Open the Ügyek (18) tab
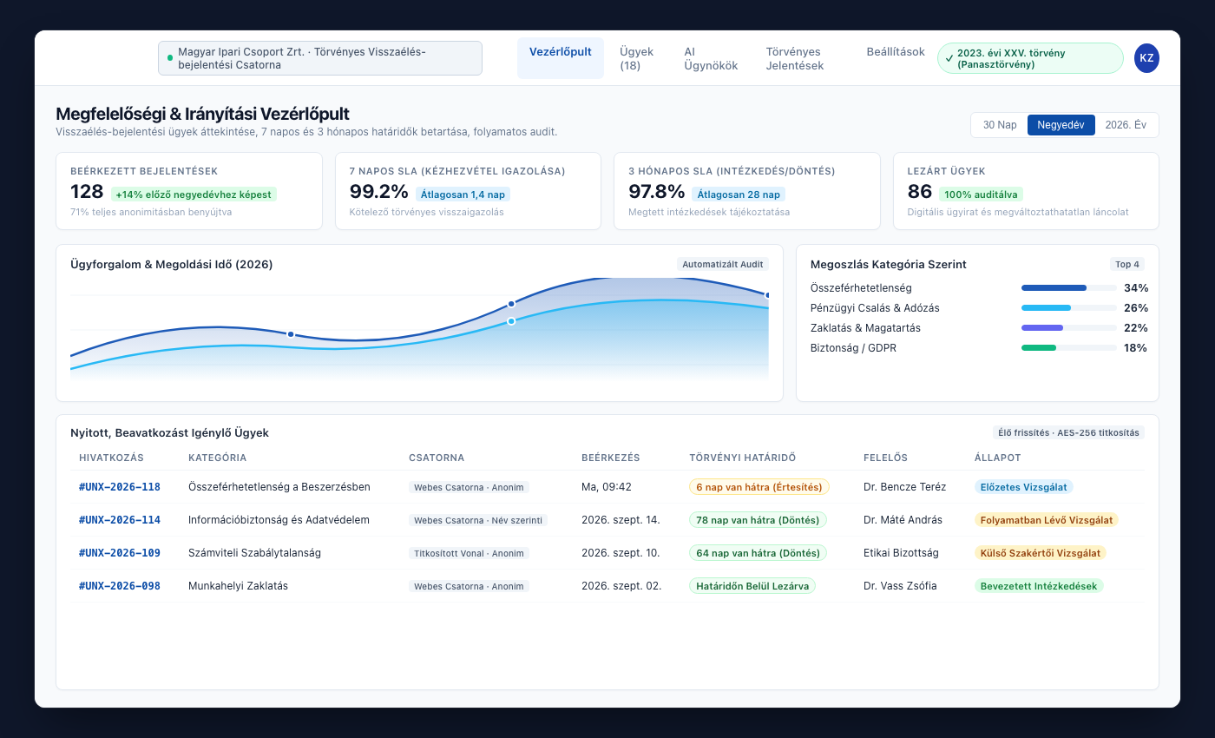The height and width of the screenshot is (738, 1215). pyautogui.click(x=637, y=58)
